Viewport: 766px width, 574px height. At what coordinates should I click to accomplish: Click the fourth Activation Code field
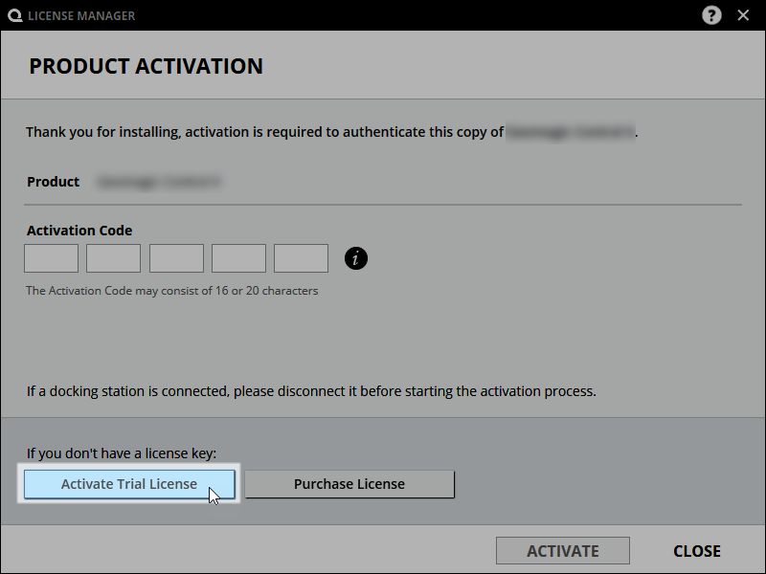(238, 258)
